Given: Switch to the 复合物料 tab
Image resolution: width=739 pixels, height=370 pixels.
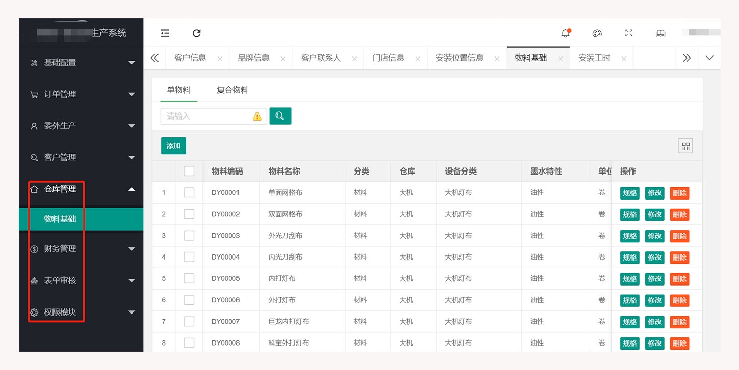Looking at the screenshot, I should [232, 90].
